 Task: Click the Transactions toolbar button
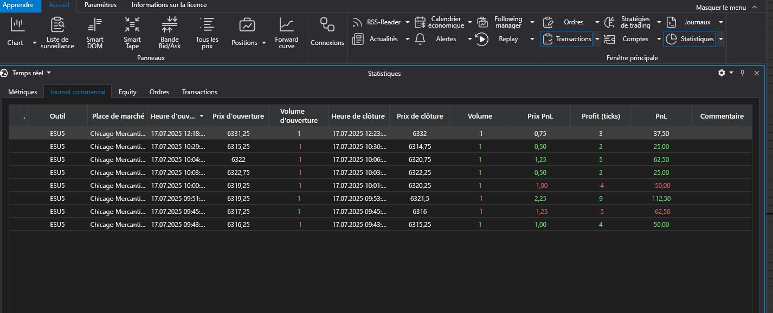(567, 39)
